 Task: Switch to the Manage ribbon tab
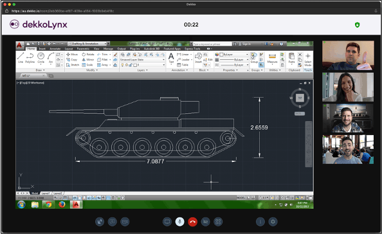click(x=108, y=49)
